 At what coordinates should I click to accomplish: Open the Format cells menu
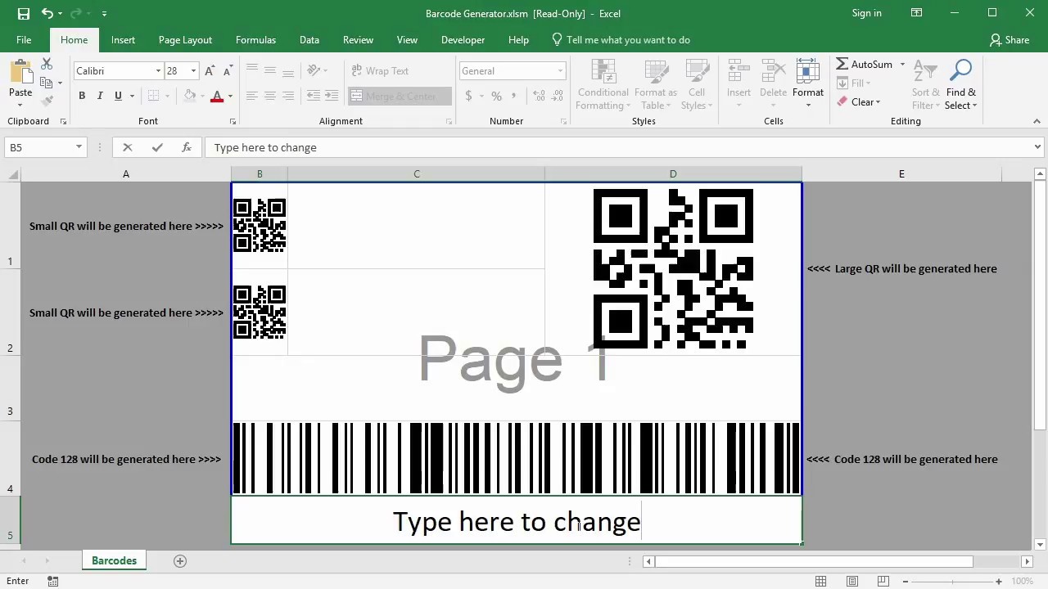[x=807, y=85]
